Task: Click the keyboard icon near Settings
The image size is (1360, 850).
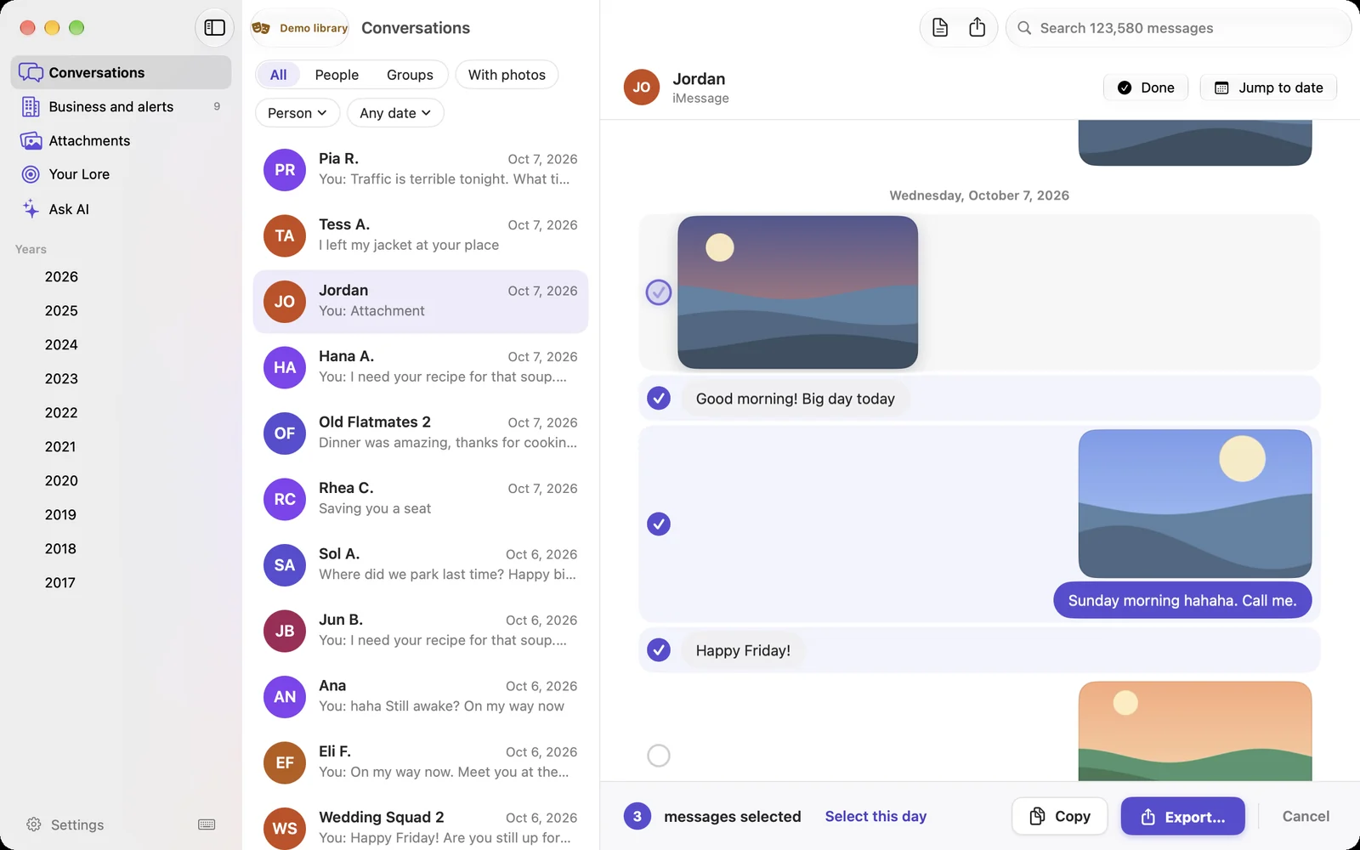Action: [x=207, y=824]
